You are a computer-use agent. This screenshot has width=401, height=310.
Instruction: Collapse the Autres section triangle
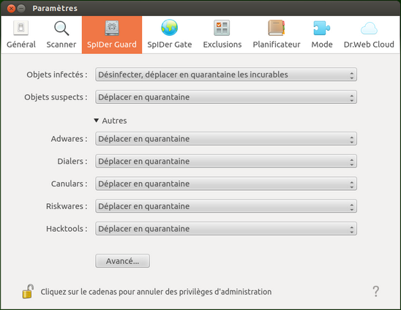96,120
